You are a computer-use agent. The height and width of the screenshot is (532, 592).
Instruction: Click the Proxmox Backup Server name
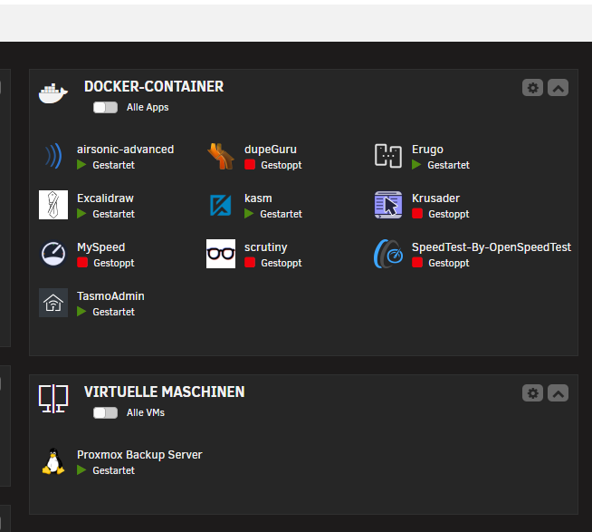[139, 455]
